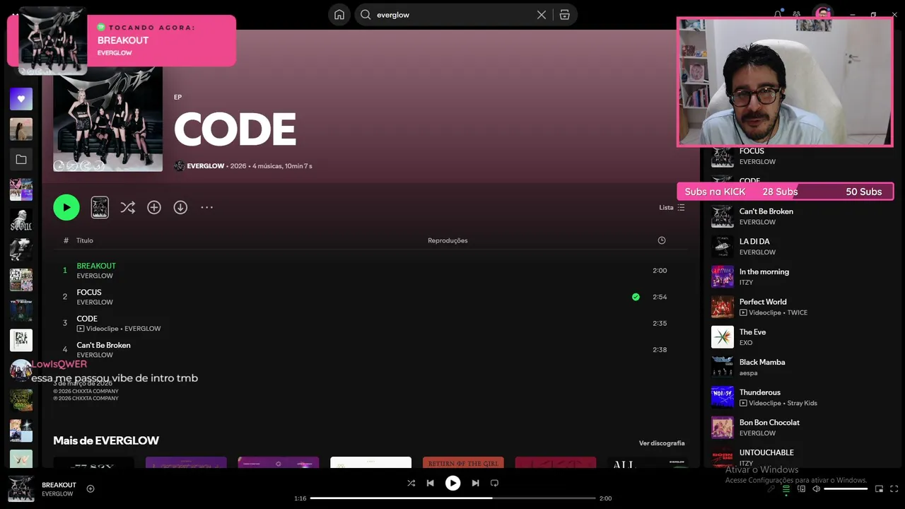Open lyrics microphone icon
The height and width of the screenshot is (509, 905).
point(771,488)
